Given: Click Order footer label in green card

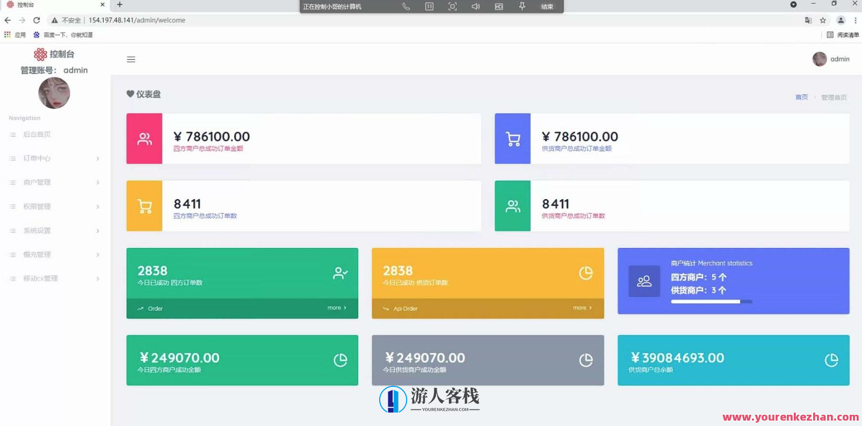Looking at the screenshot, I should click(155, 309).
